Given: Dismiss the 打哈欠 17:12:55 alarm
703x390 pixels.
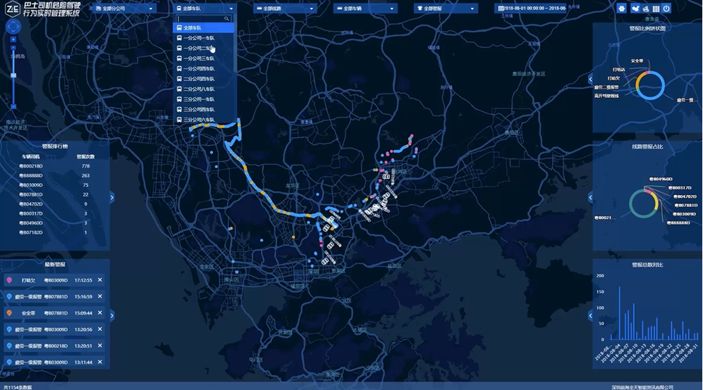Looking at the screenshot, I should 100,280.
